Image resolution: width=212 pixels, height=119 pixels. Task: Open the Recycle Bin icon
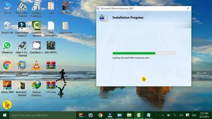click(7, 27)
